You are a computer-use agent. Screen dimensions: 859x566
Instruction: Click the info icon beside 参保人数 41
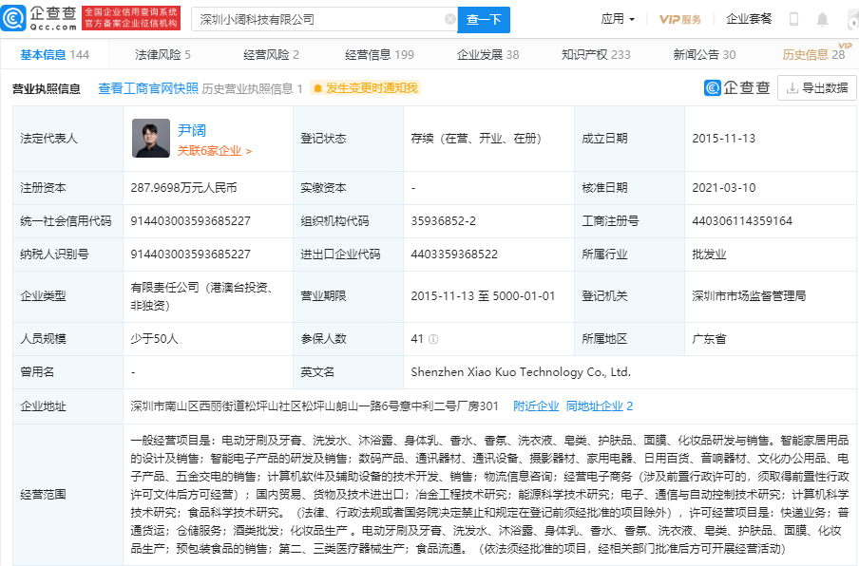click(433, 339)
